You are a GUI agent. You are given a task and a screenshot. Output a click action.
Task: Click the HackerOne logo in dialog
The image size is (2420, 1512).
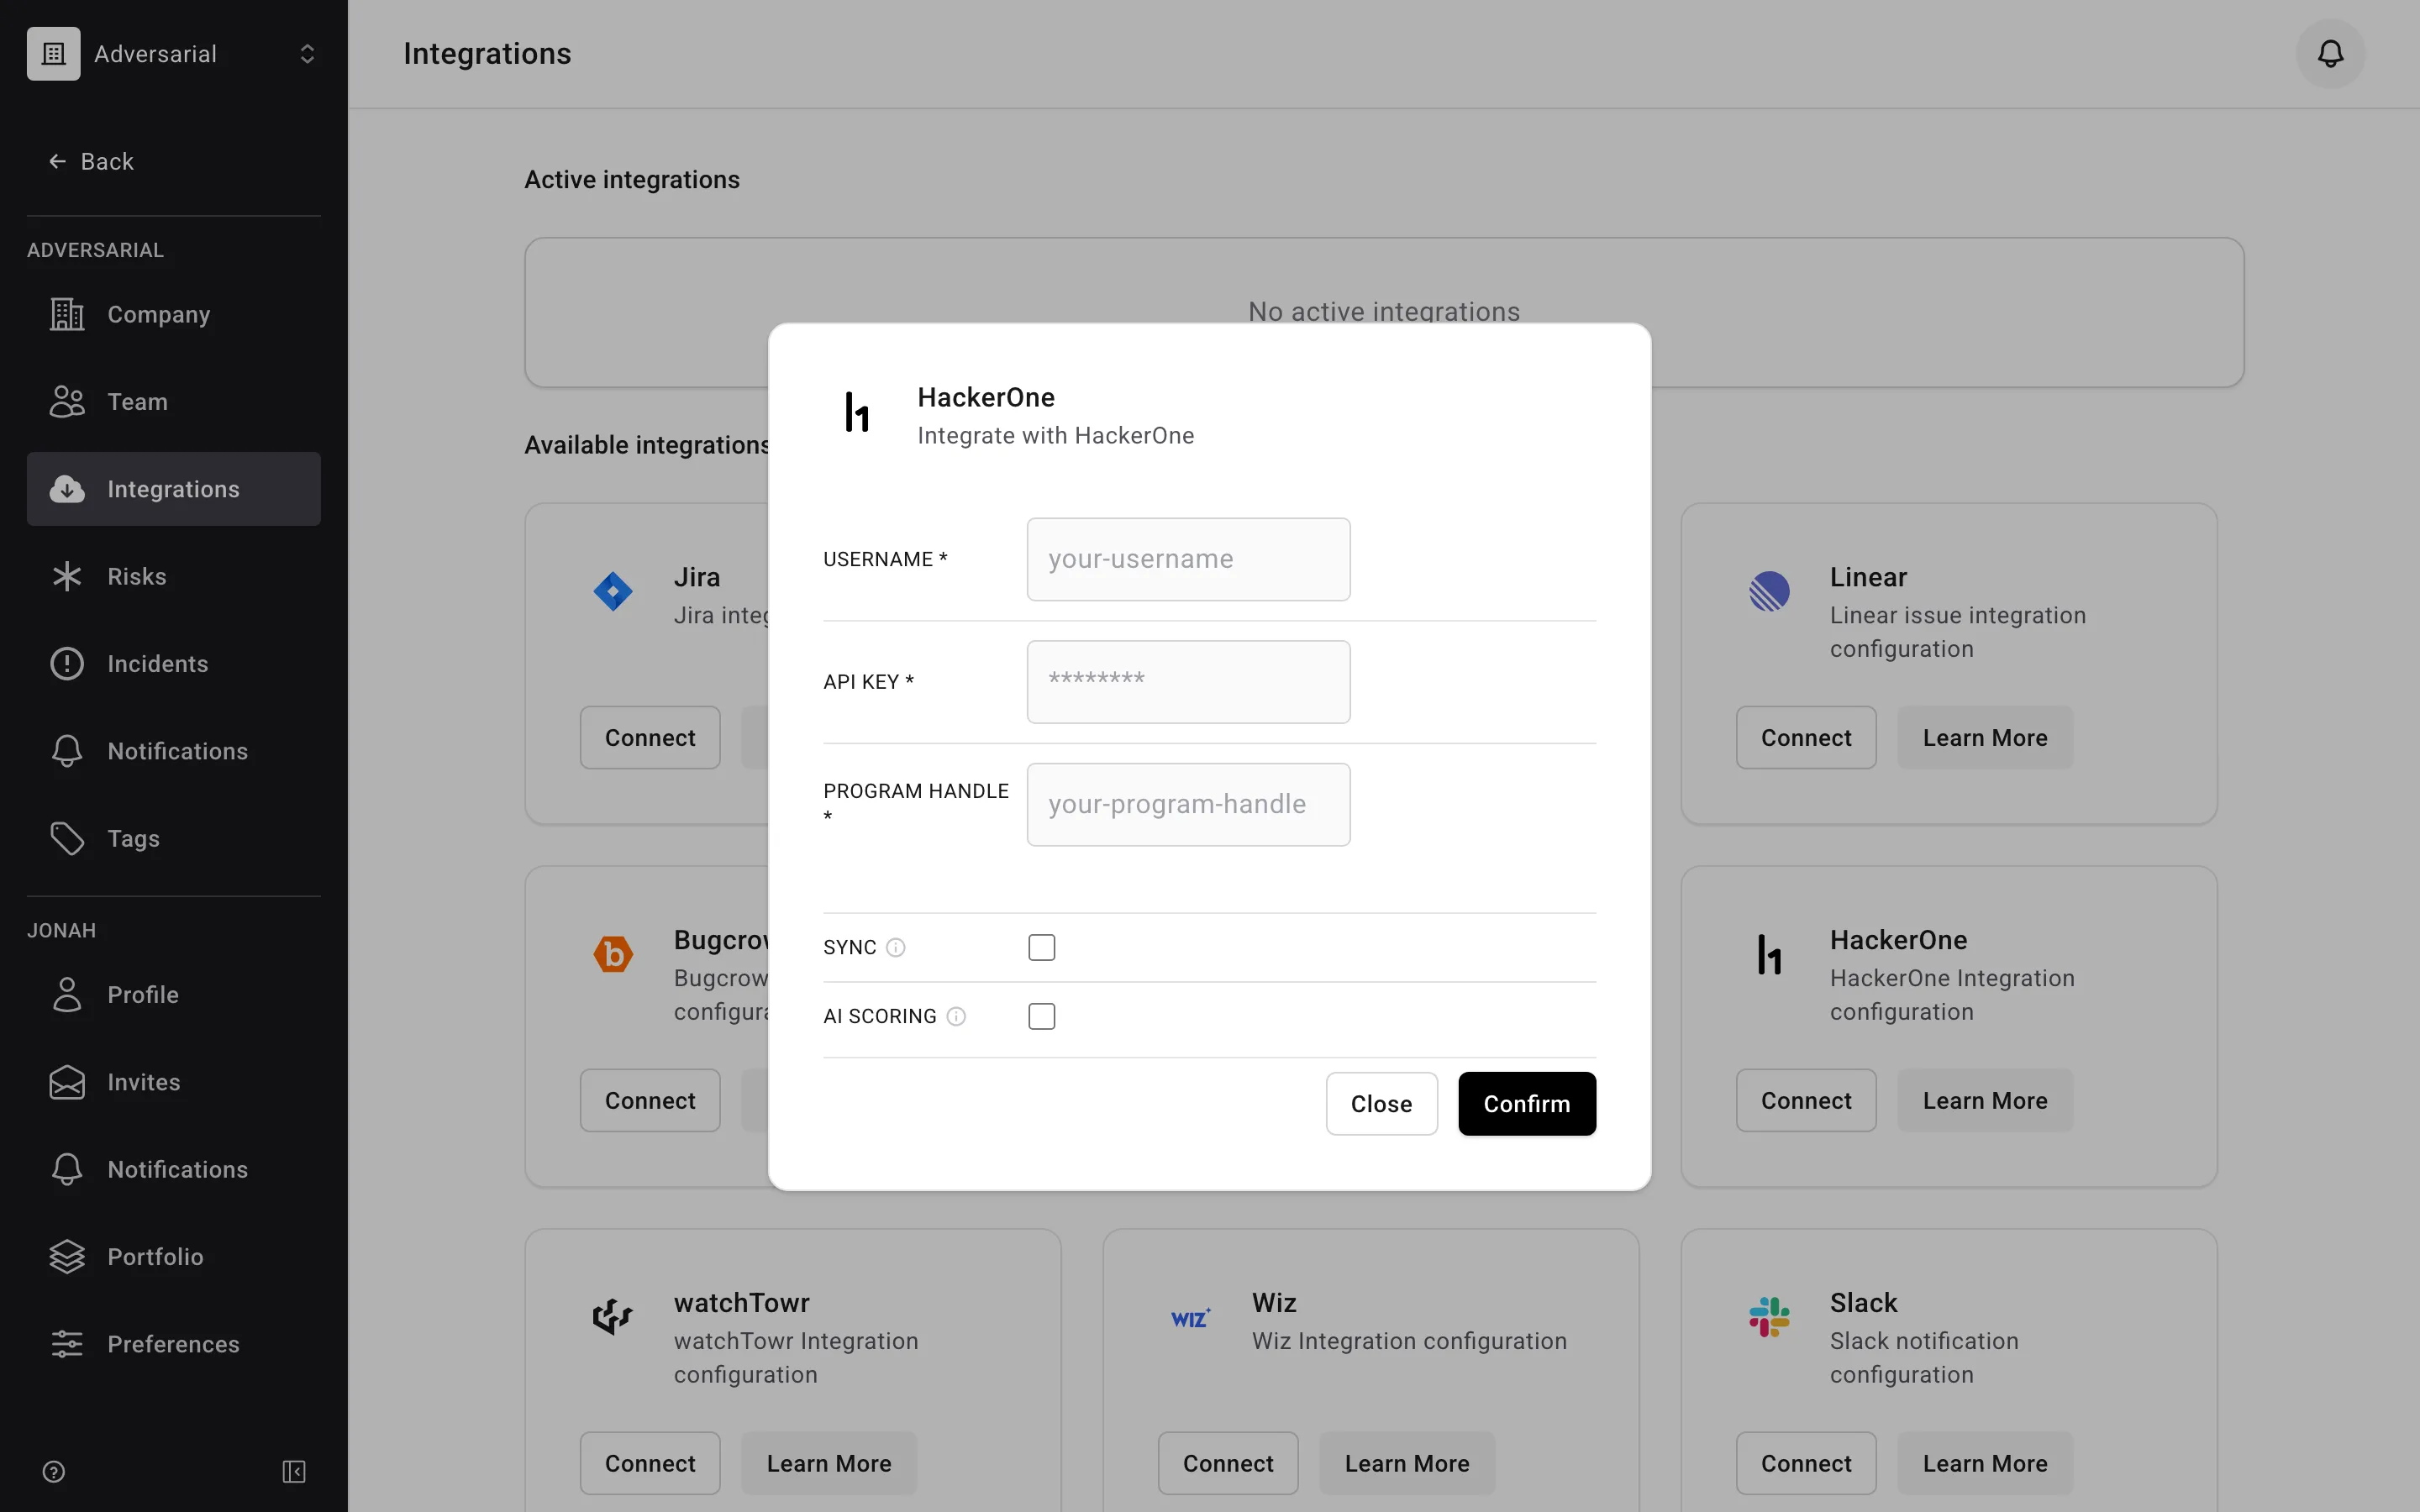click(x=857, y=413)
